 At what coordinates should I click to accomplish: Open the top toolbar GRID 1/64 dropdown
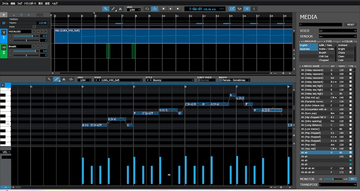point(134,10)
